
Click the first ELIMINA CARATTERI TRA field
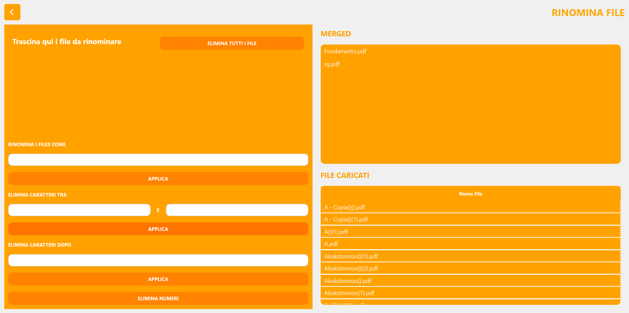coord(79,210)
